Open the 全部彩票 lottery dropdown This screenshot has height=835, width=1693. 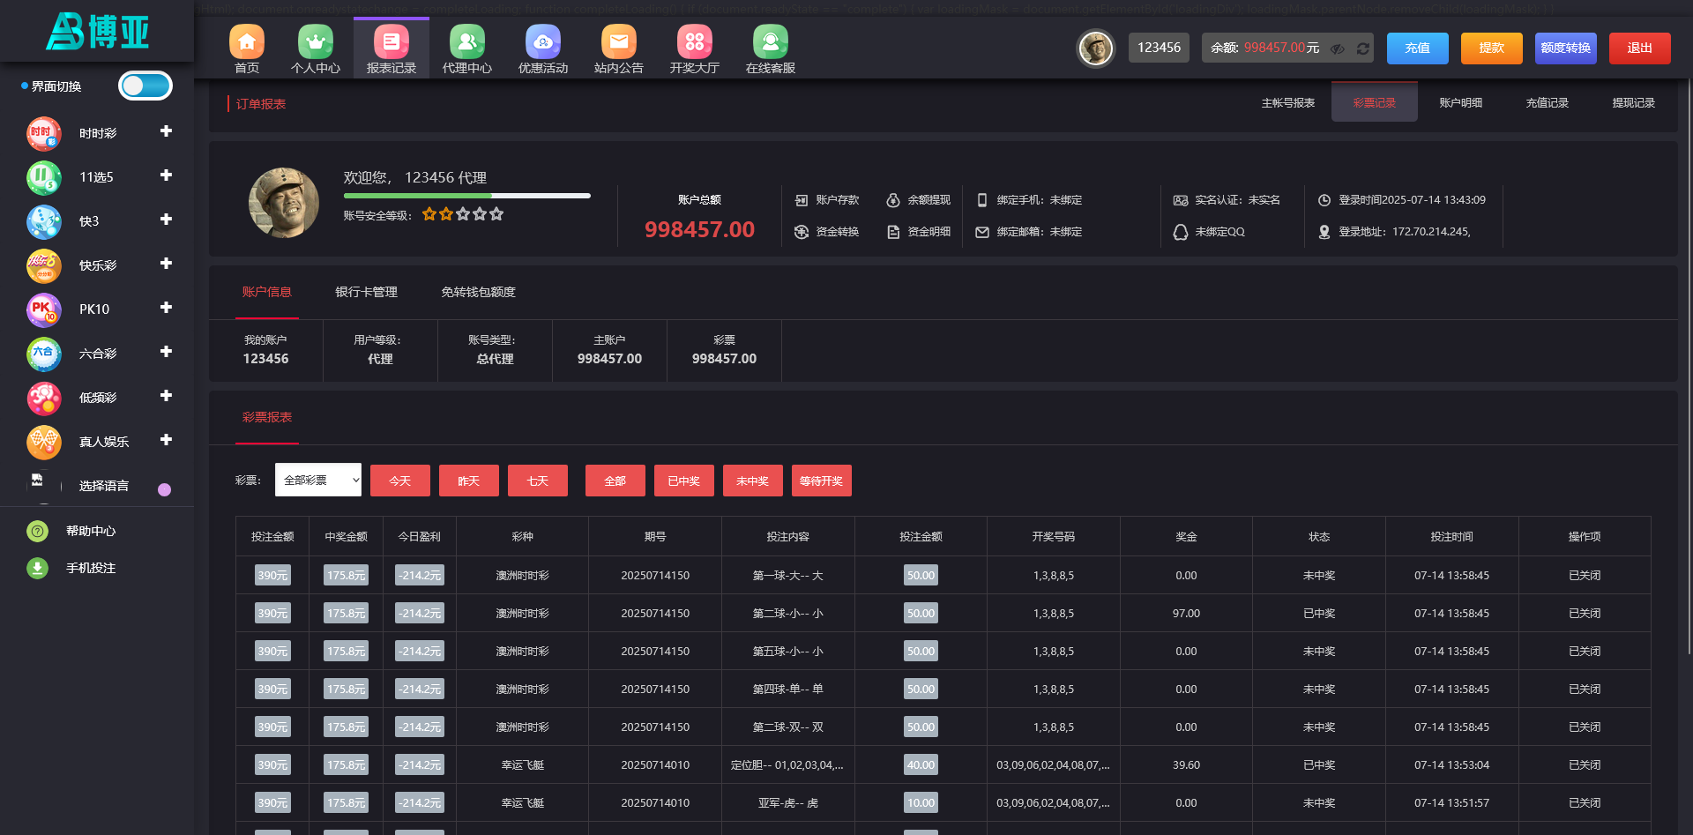point(318,480)
